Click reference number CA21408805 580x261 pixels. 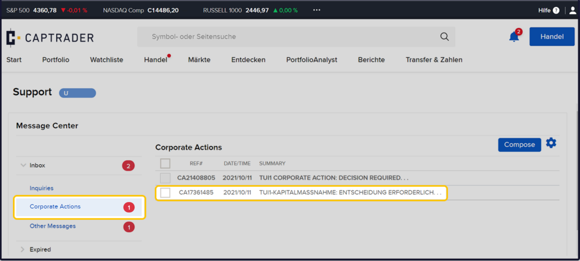[196, 178]
